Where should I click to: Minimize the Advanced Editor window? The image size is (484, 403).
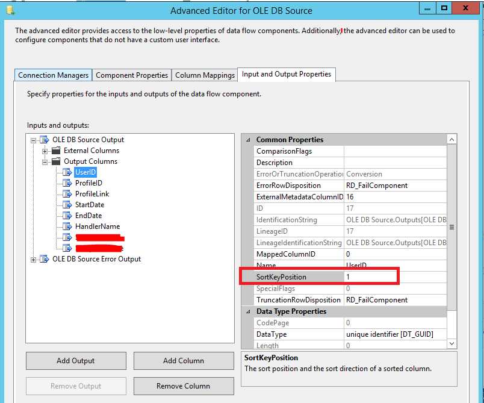(x=427, y=8)
